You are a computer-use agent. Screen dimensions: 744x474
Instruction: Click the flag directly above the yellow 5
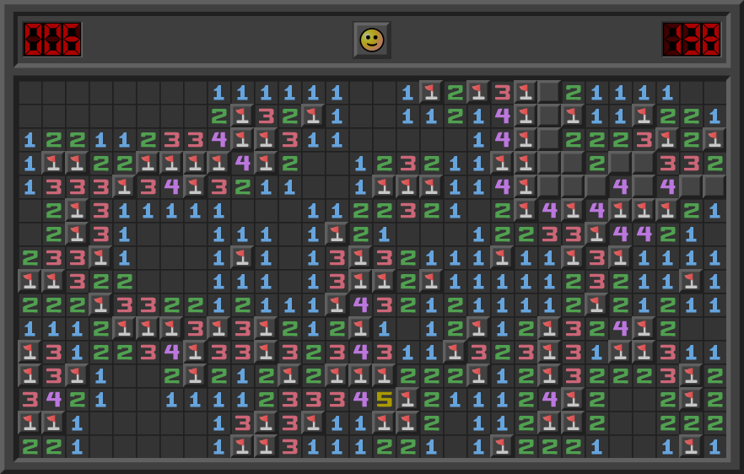(385, 375)
